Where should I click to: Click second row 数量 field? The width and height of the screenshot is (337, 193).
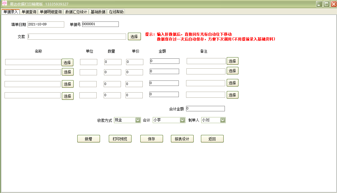[x=112, y=72]
